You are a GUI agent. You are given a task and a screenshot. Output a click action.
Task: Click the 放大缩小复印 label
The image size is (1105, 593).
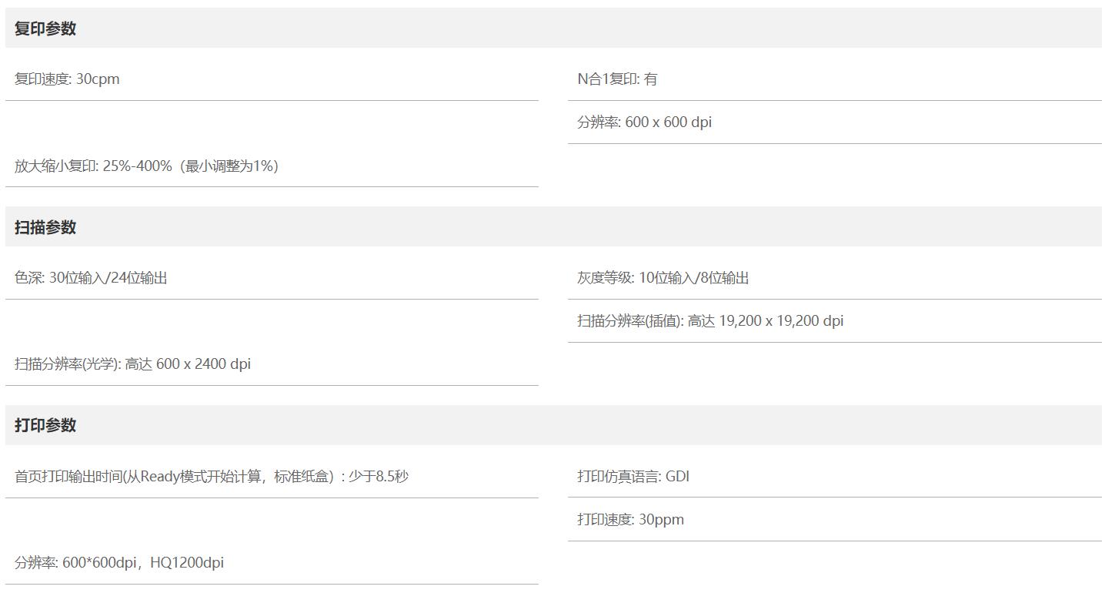[55, 166]
